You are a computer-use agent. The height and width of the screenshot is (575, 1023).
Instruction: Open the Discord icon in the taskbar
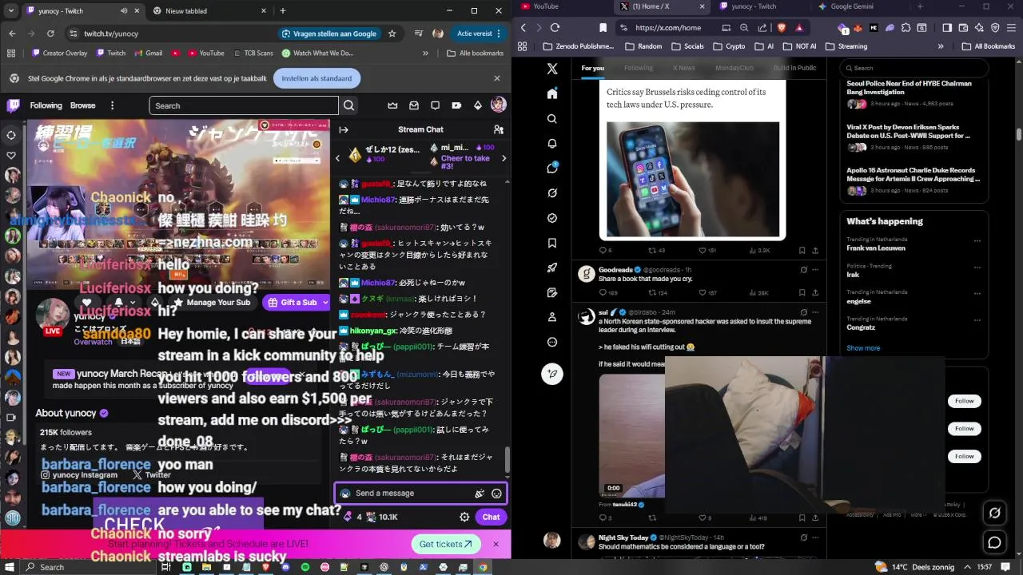pyautogui.click(x=285, y=567)
